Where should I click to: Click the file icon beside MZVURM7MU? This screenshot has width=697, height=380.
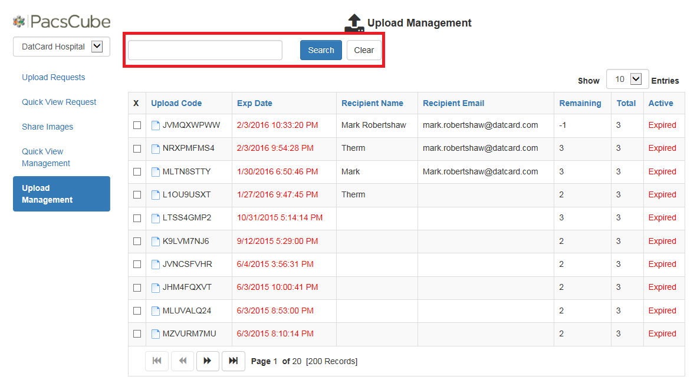pyautogui.click(x=156, y=334)
